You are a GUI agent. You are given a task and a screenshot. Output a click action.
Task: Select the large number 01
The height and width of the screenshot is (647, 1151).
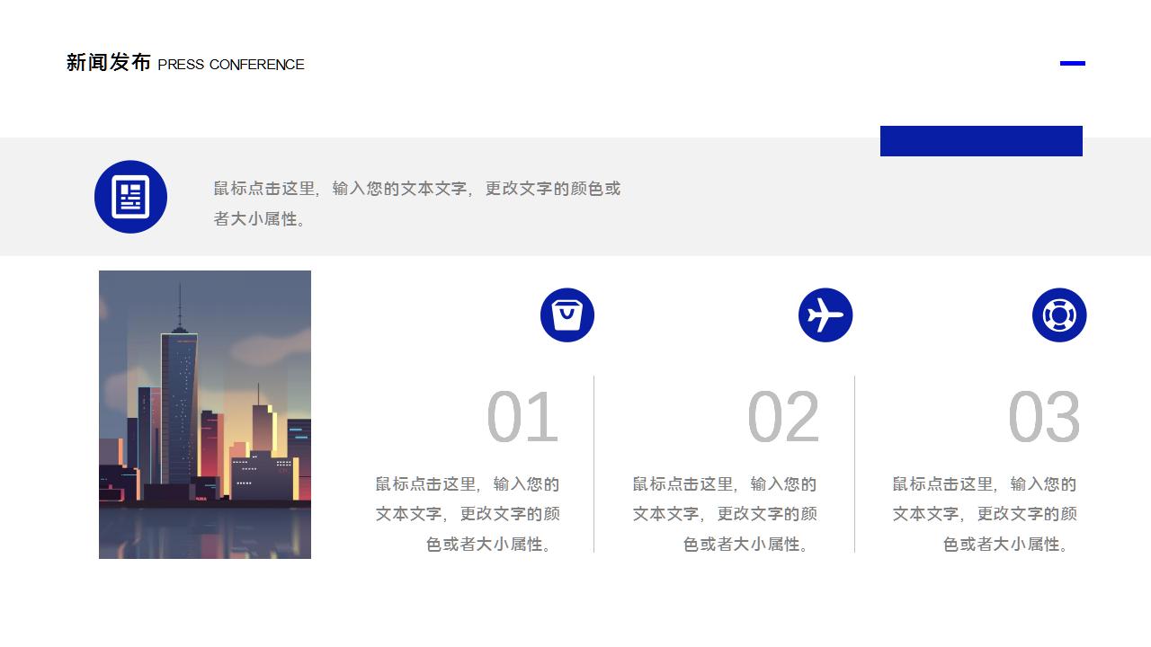coord(522,417)
